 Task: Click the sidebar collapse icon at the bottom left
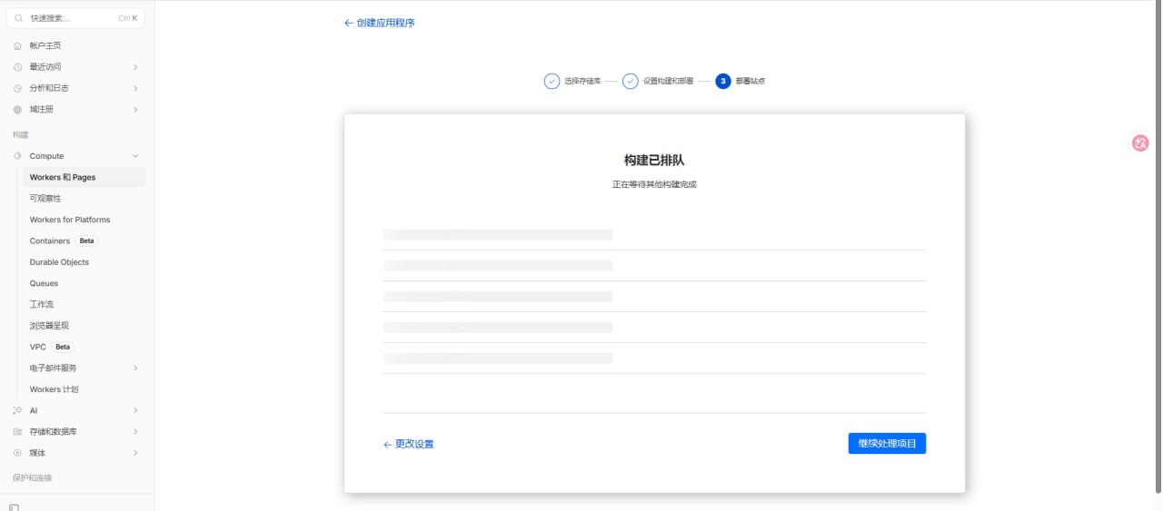14,507
